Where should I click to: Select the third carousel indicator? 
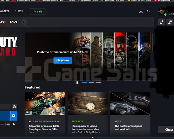[x=98, y=83]
